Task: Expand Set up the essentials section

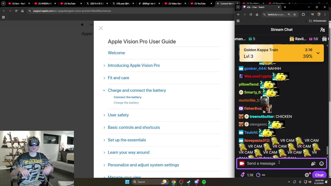Action: click(104, 140)
